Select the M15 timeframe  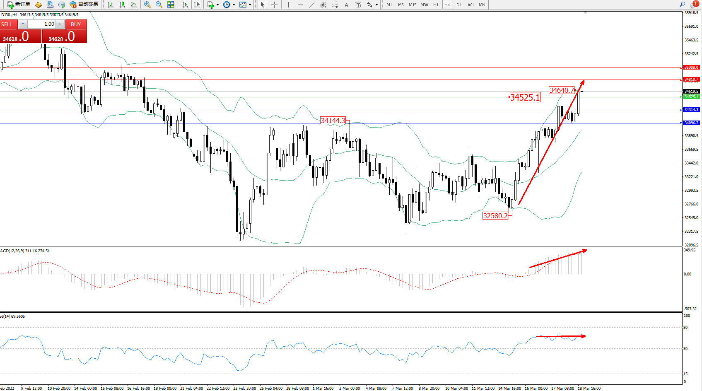coord(413,5)
